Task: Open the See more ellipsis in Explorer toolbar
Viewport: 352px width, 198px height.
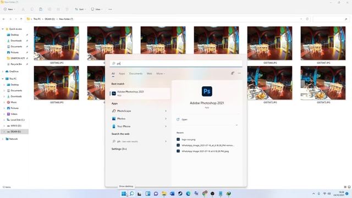Action: click(x=110, y=9)
